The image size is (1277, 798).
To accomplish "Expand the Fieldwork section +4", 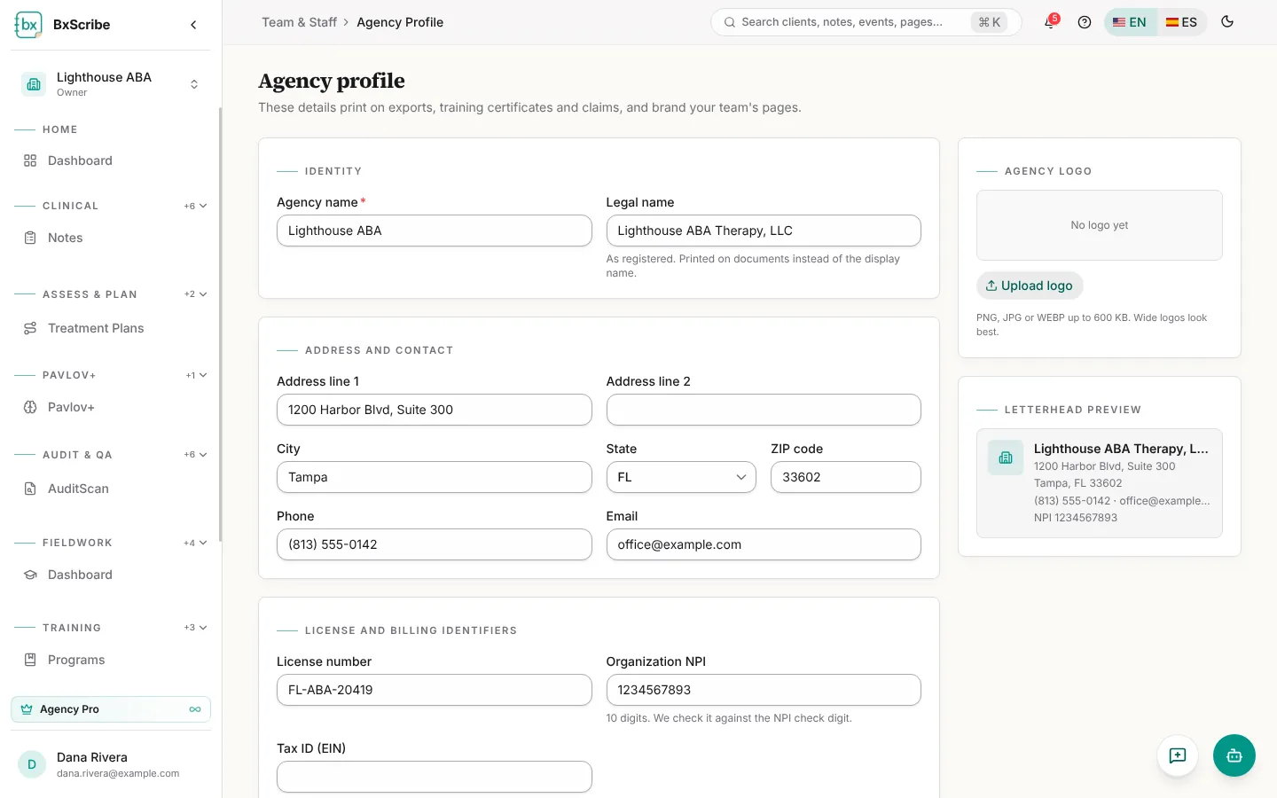I will click(195, 543).
